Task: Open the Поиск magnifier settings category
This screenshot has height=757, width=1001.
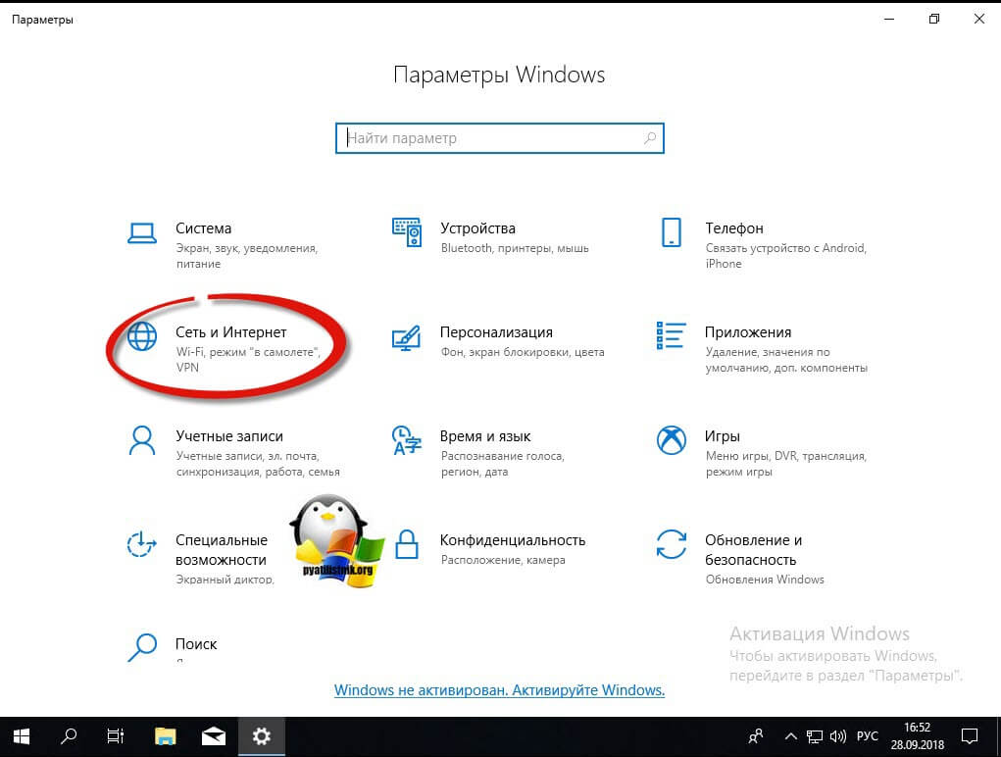Action: coord(142,646)
